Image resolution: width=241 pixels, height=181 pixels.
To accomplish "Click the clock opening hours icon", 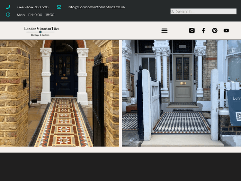I will 8,15.
